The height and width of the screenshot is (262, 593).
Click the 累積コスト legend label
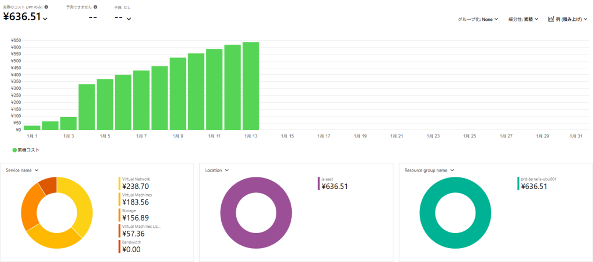[x=29, y=150]
